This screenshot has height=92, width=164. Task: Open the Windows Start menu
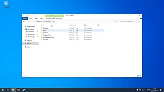point(3,90)
